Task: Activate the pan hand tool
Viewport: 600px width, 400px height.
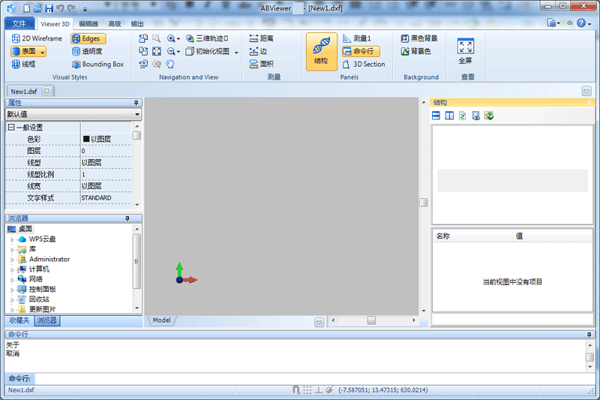Action: point(169,65)
